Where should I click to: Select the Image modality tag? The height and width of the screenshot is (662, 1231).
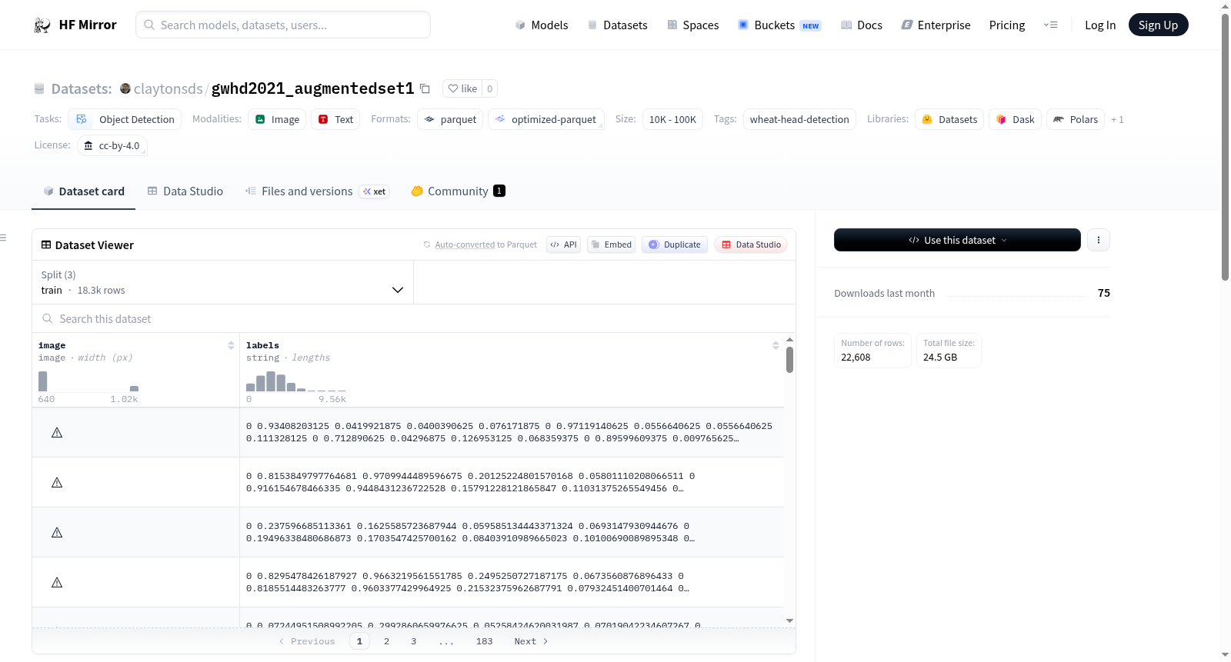coord(277,119)
